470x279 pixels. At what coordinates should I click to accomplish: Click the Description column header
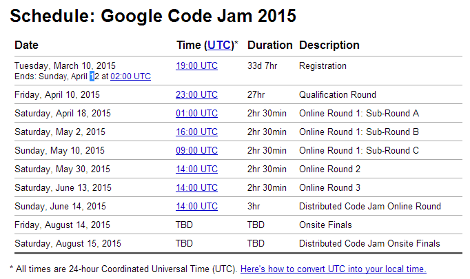pos(329,45)
